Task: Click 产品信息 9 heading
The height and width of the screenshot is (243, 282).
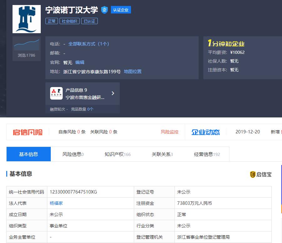Action: tap(76, 90)
